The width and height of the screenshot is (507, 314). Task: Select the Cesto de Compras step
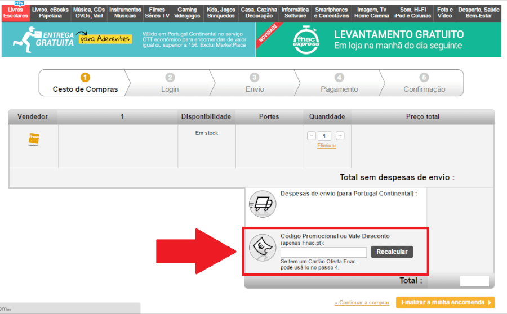tap(85, 83)
